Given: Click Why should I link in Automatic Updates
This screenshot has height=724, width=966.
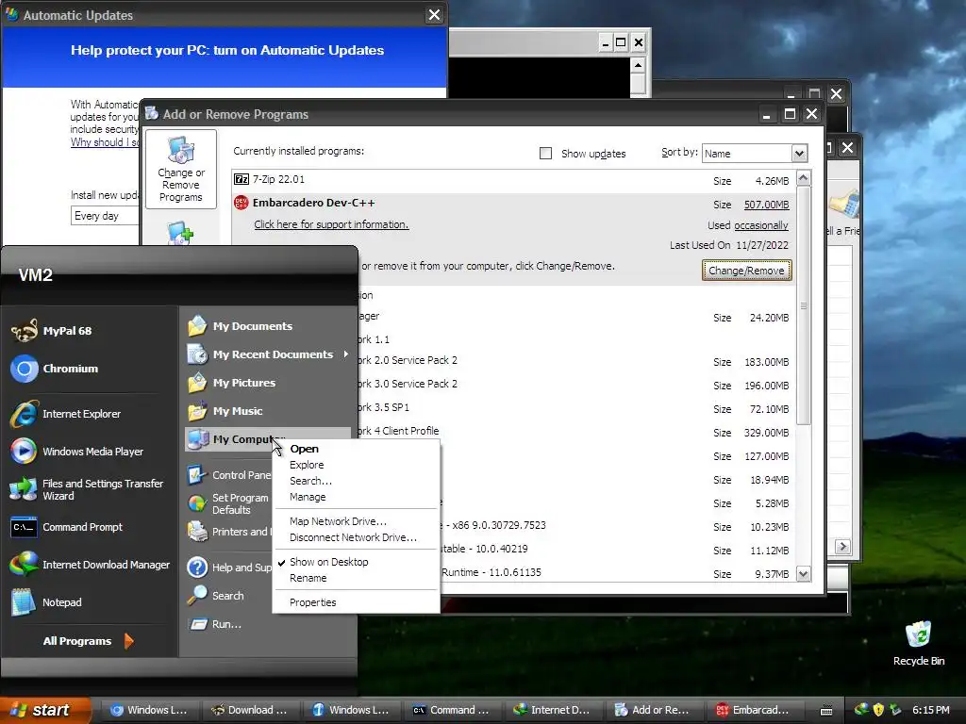Looking at the screenshot, I should pyautogui.click(x=105, y=142).
